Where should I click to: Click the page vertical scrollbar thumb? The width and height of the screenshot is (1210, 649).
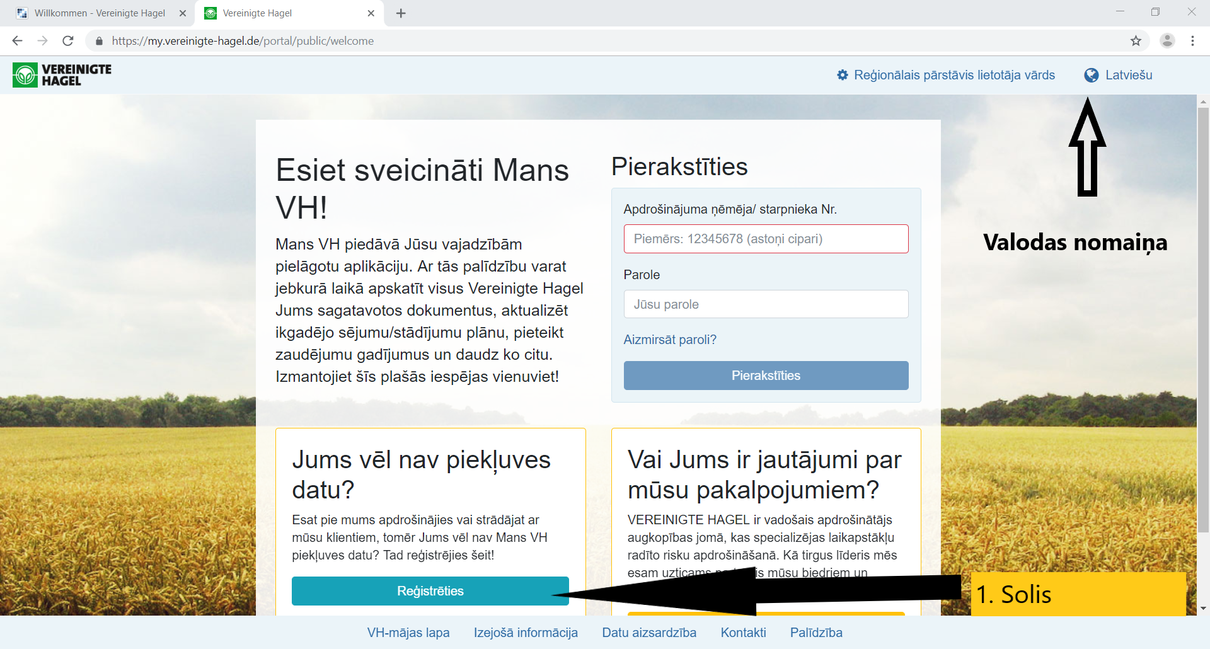coord(1203,320)
